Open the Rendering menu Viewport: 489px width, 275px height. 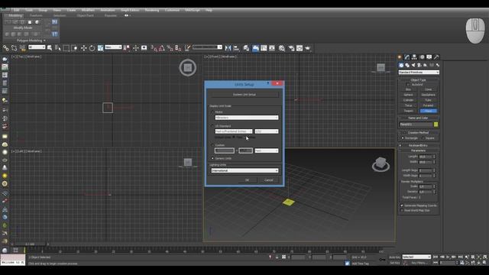152,10
